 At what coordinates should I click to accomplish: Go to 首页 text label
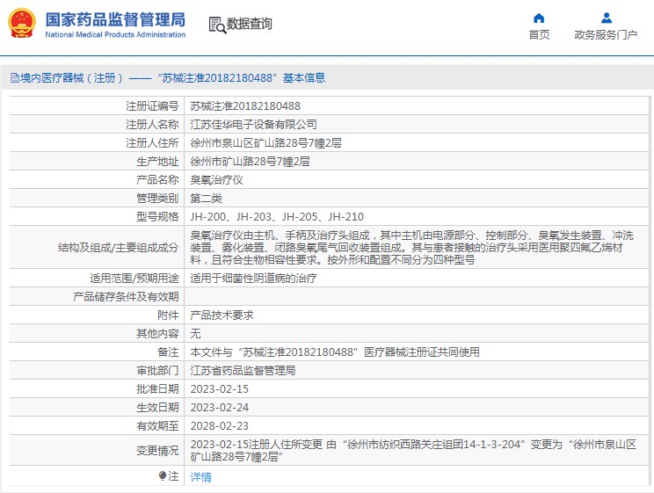pos(539,35)
